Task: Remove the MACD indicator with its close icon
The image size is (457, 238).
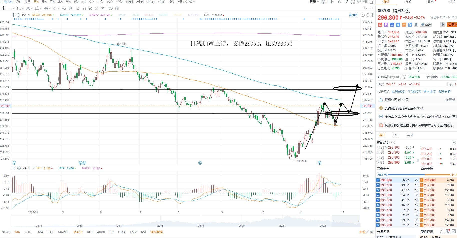Action: (x=19, y=168)
